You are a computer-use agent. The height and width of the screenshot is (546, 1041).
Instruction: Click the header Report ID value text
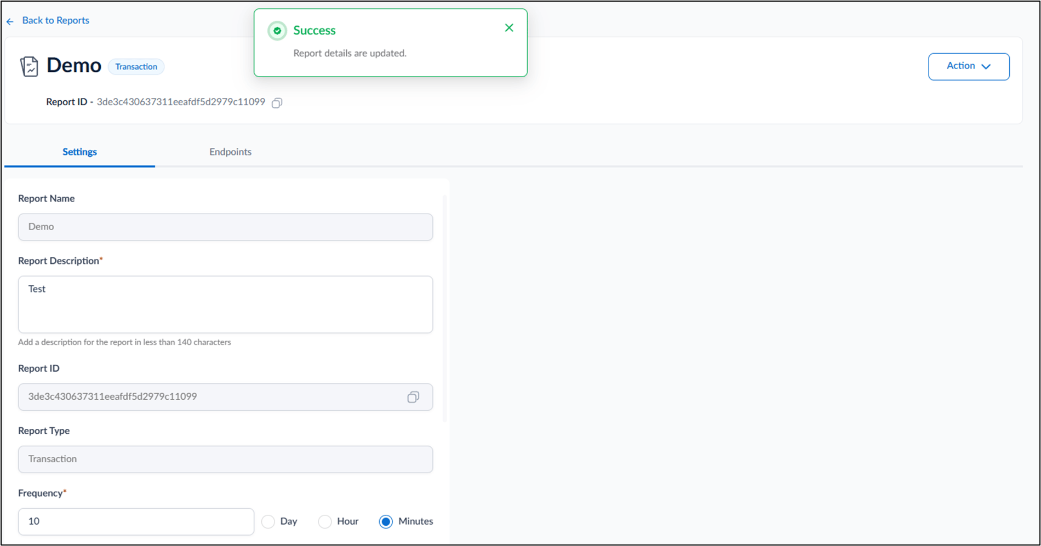[181, 102]
